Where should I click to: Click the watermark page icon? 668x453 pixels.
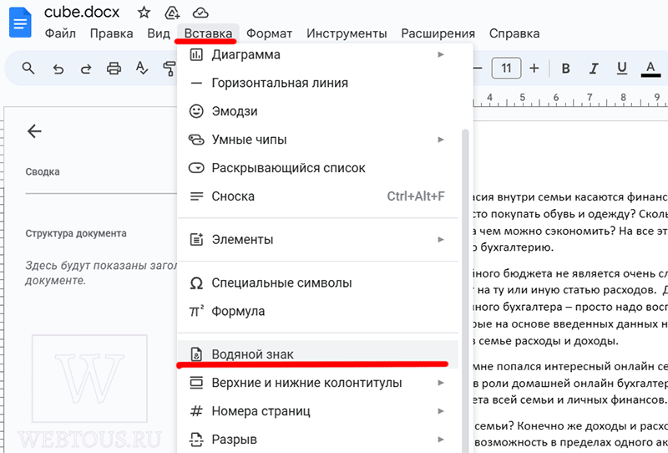196,354
